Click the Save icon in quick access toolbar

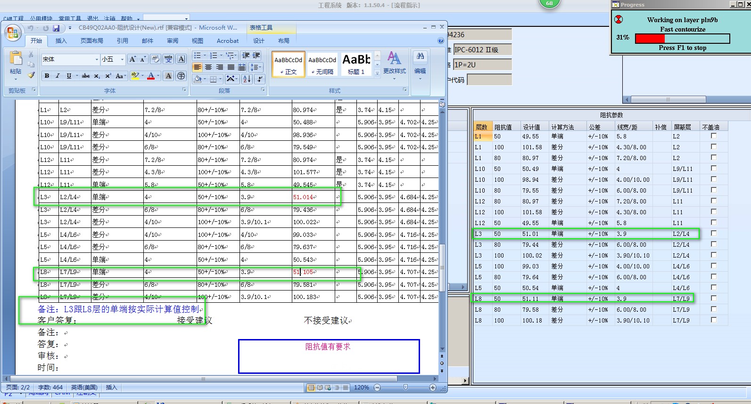point(57,28)
